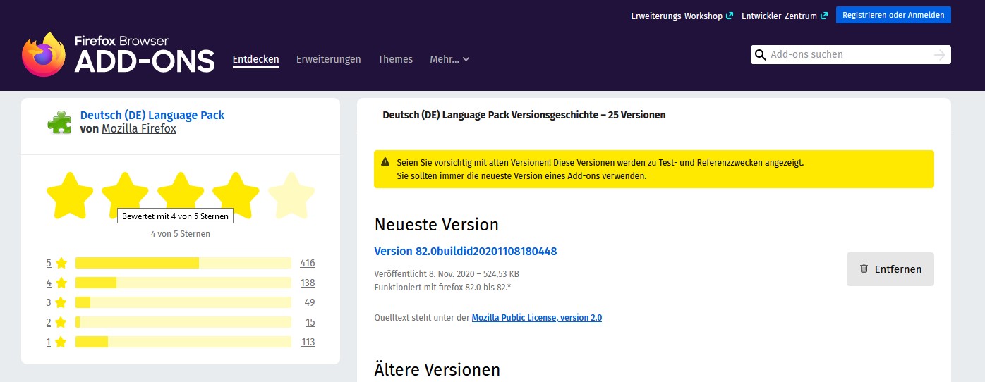Click the Versionsgeschichte – 25 Versionen heading
The width and height of the screenshot is (985, 382).
coord(524,115)
